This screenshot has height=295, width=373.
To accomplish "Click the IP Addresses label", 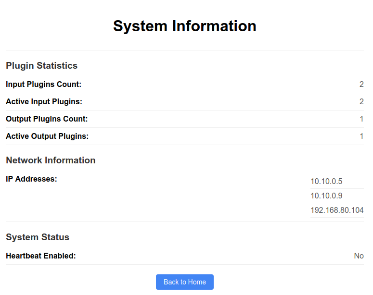I will tap(31, 179).
